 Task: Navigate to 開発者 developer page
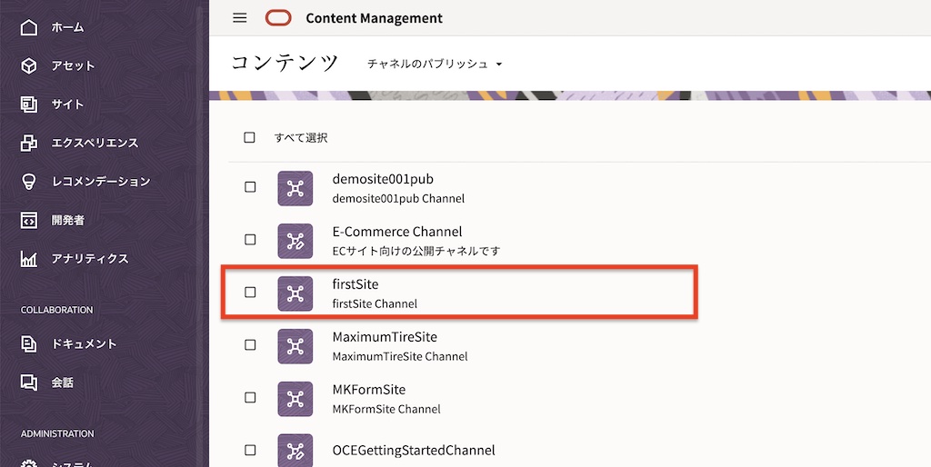pos(66,220)
